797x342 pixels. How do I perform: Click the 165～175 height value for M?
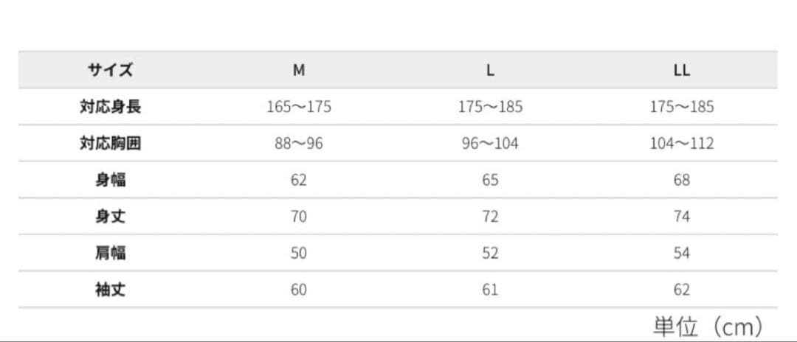(299, 107)
